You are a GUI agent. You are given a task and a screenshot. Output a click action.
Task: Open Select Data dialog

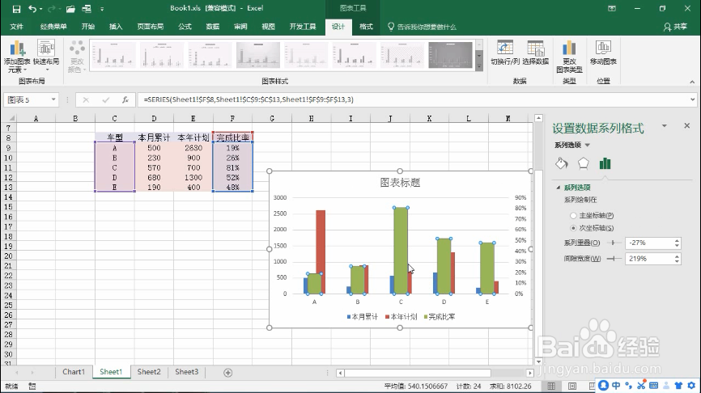(x=535, y=53)
